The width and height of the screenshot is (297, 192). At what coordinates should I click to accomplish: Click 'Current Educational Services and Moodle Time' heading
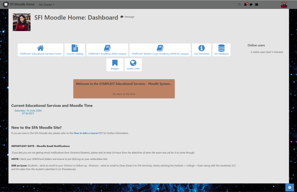(52, 105)
